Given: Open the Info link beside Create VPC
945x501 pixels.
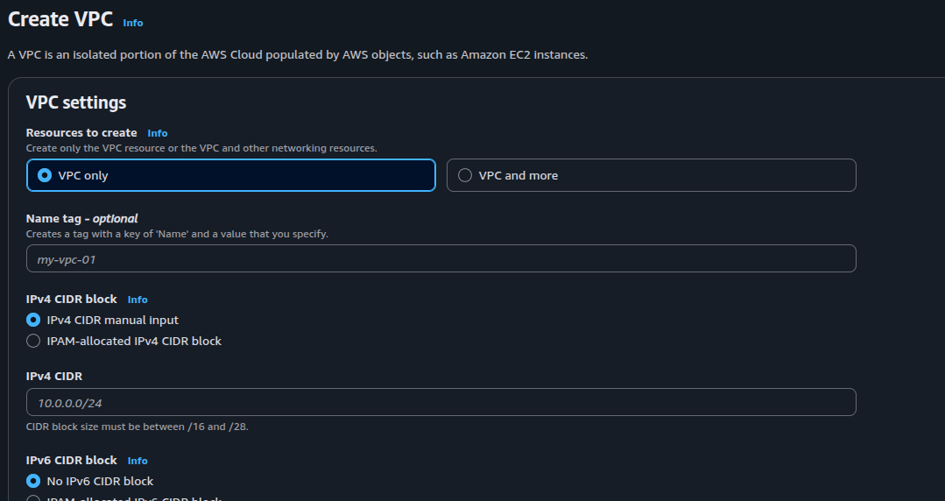Looking at the screenshot, I should coord(132,23).
